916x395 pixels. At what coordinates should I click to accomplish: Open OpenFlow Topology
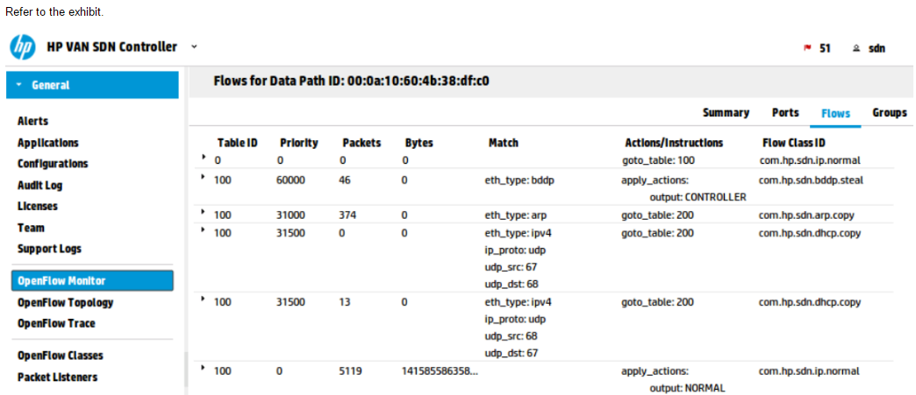click(x=66, y=303)
